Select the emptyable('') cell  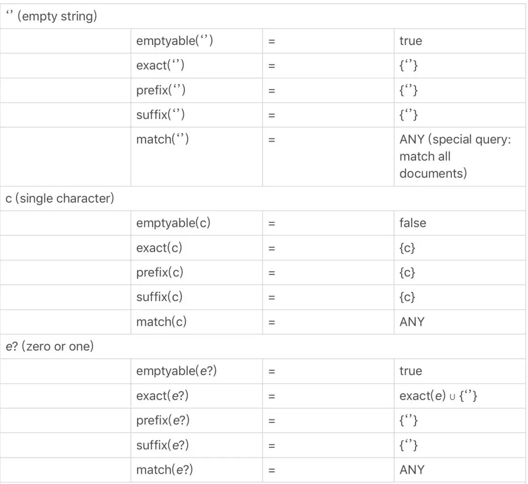point(175,41)
